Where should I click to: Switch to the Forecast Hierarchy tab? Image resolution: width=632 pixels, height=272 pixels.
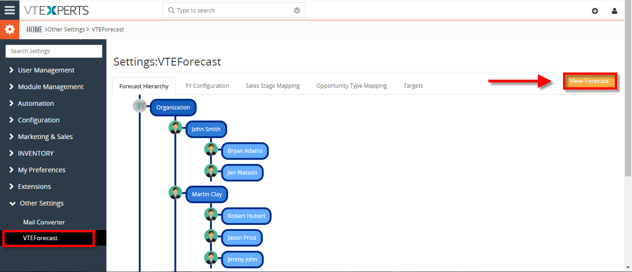[x=144, y=86]
